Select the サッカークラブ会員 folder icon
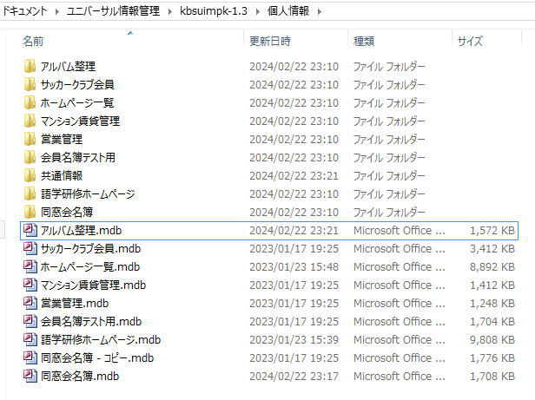This screenshot has height=400, width=535. (30, 85)
